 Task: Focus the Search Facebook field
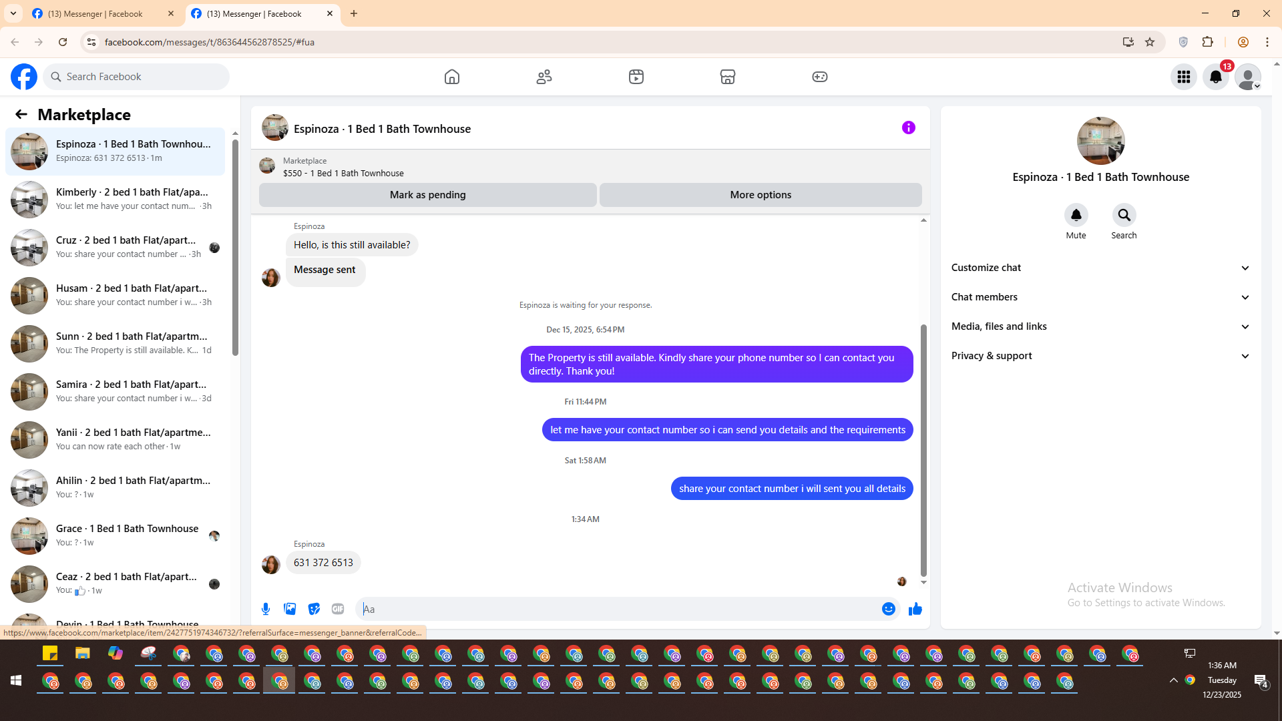[x=136, y=77]
